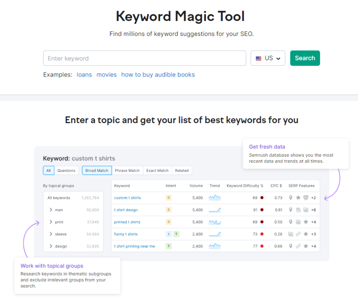Click the trend sparkline for t shirt design
358x304 pixels.
point(215,210)
